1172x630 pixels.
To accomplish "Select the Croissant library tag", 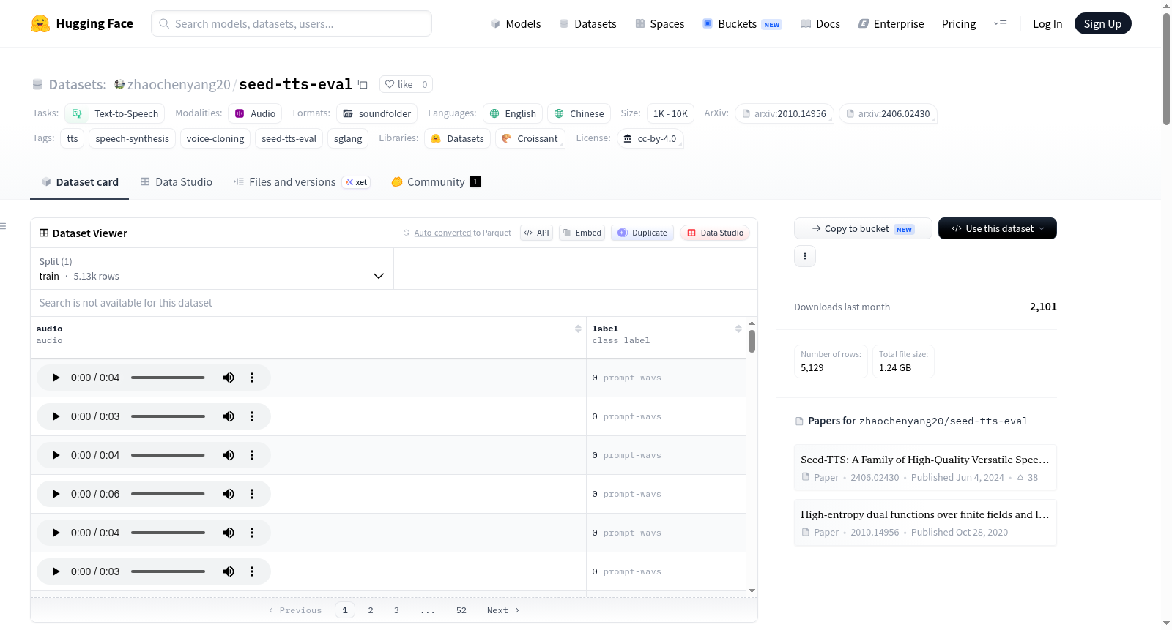I will coord(530,138).
